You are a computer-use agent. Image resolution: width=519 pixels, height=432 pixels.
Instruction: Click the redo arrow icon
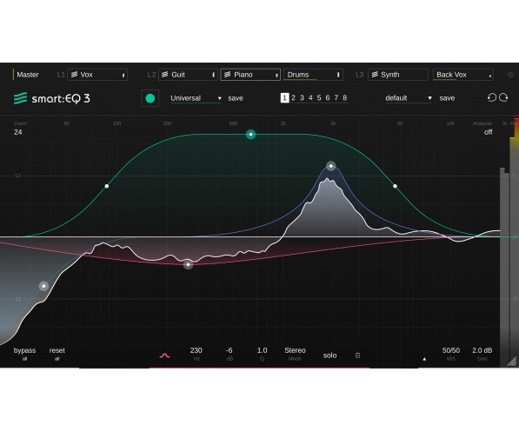pyautogui.click(x=503, y=97)
